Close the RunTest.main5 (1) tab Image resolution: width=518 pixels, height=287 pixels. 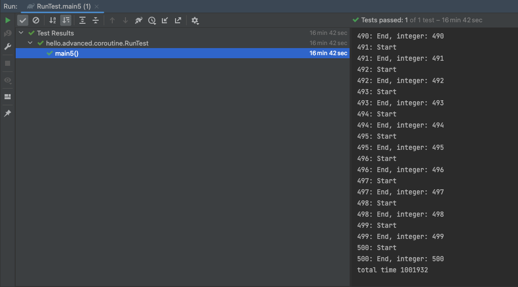tap(97, 7)
